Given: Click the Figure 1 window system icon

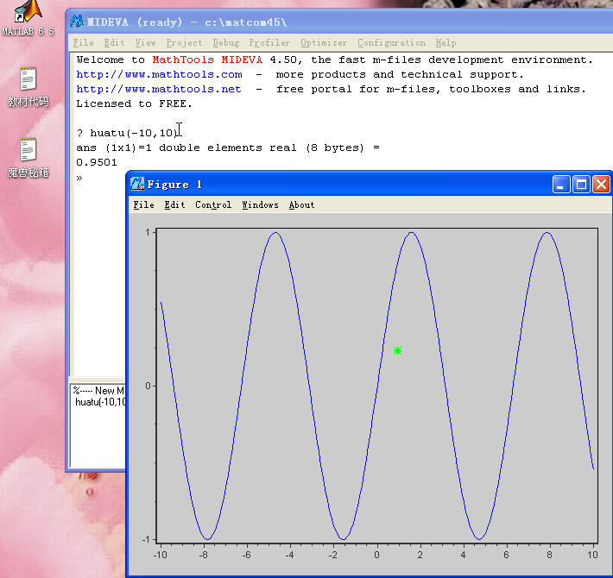Looking at the screenshot, I should (136, 184).
